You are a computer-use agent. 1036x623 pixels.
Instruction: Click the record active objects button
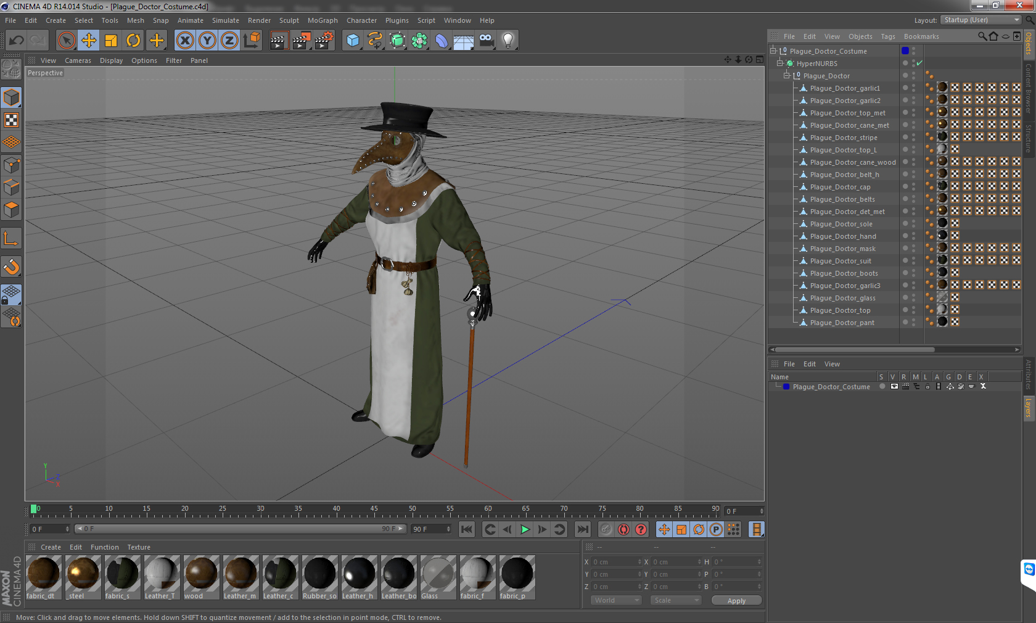[x=606, y=529]
